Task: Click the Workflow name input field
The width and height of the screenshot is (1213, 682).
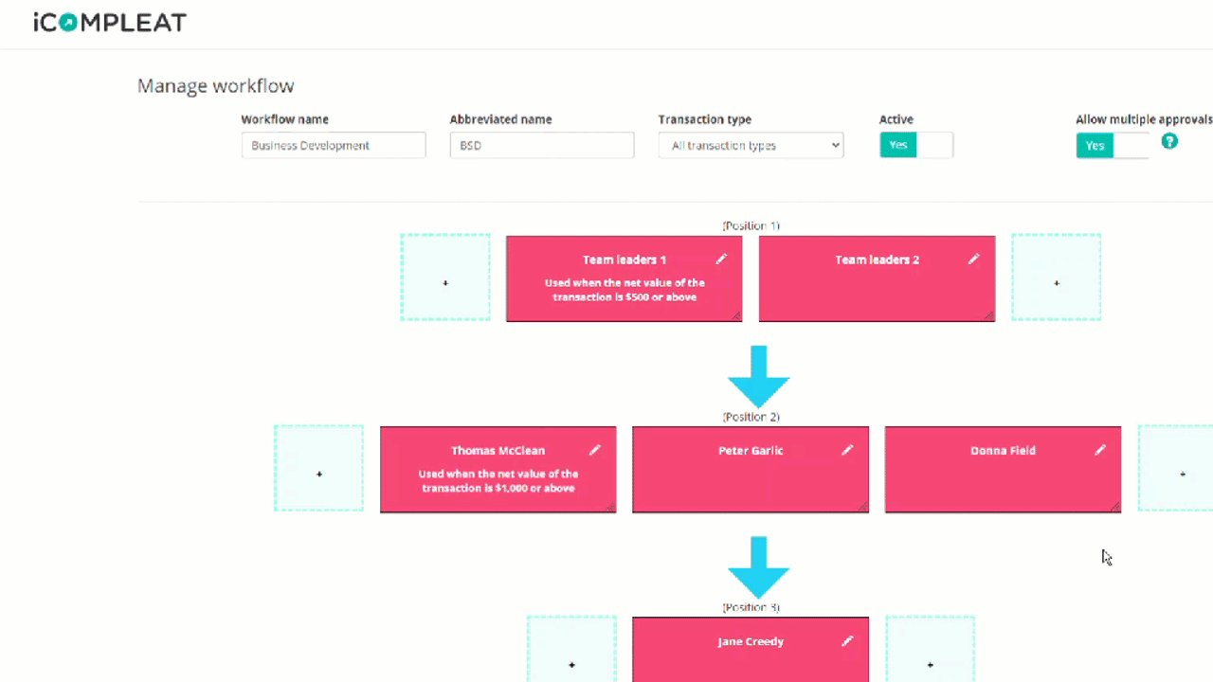Action: point(334,145)
